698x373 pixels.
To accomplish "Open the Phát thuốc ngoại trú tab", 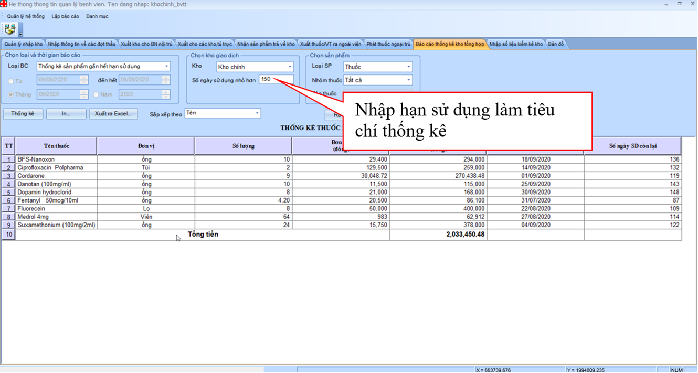I will [x=388, y=44].
